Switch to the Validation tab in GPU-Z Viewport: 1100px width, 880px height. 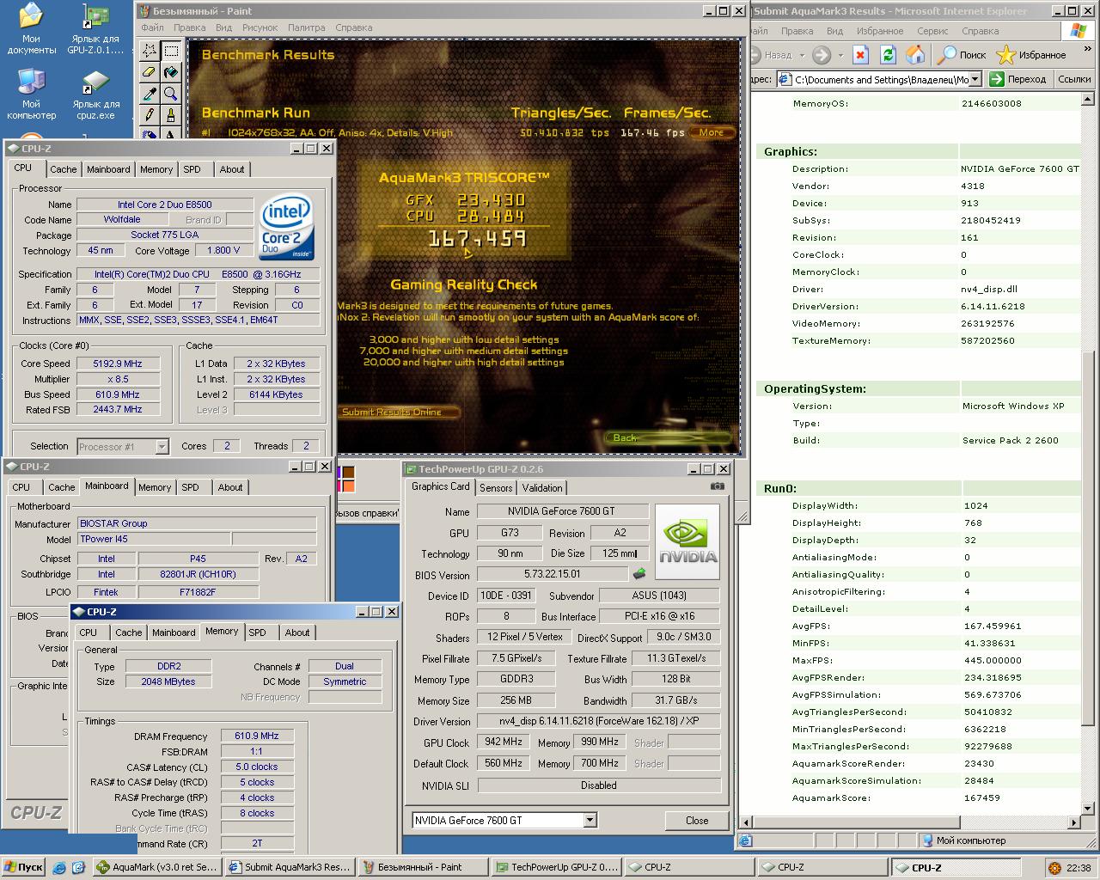point(542,487)
